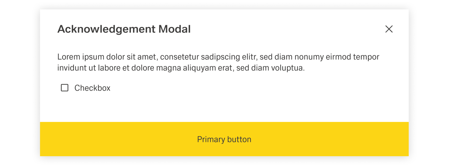This screenshot has height=165, width=453.
Task: Activate the Primary button at the bottom
Action: click(224, 139)
